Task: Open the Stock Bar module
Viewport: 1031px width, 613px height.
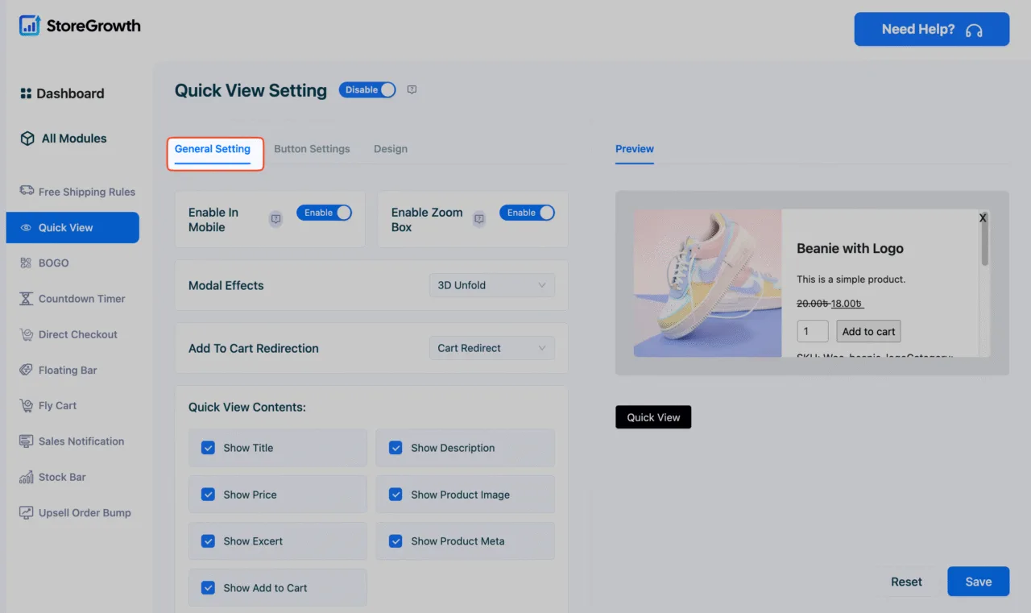Action: 52,477
